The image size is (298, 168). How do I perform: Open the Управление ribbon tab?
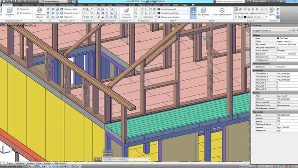coord(121,5)
